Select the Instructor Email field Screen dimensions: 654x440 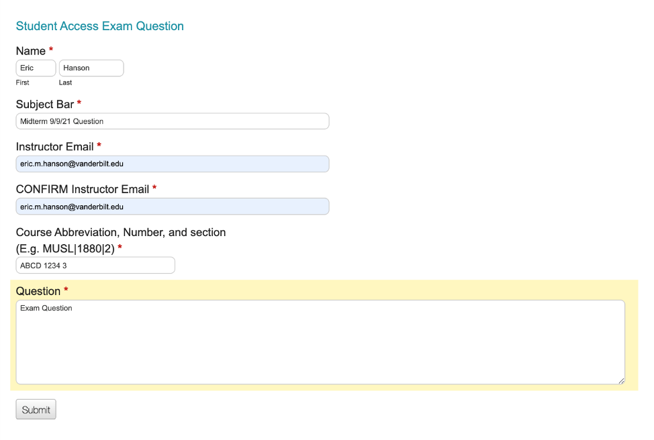(x=172, y=164)
